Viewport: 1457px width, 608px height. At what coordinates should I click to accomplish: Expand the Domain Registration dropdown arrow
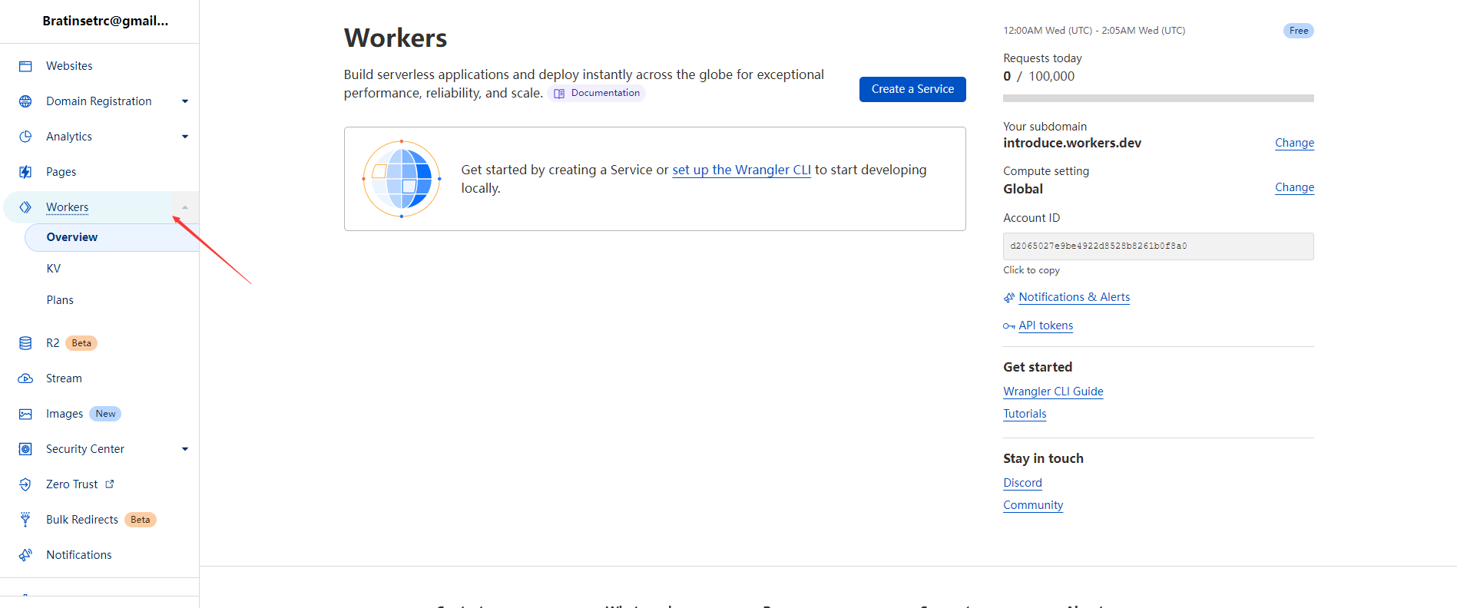[185, 101]
